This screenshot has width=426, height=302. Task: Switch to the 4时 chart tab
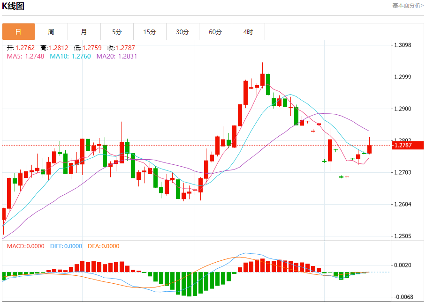tap(248, 32)
